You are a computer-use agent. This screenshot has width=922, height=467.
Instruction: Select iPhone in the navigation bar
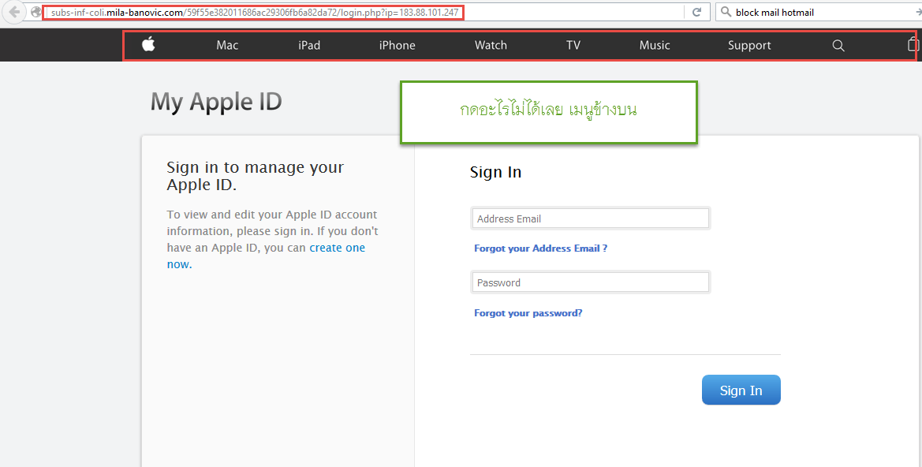click(397, 45)
